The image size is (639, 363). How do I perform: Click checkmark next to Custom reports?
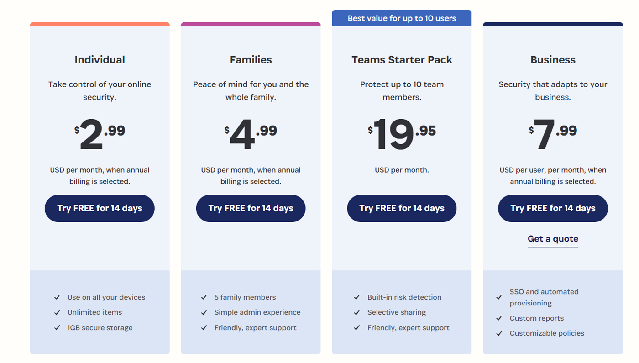(499, 318)
